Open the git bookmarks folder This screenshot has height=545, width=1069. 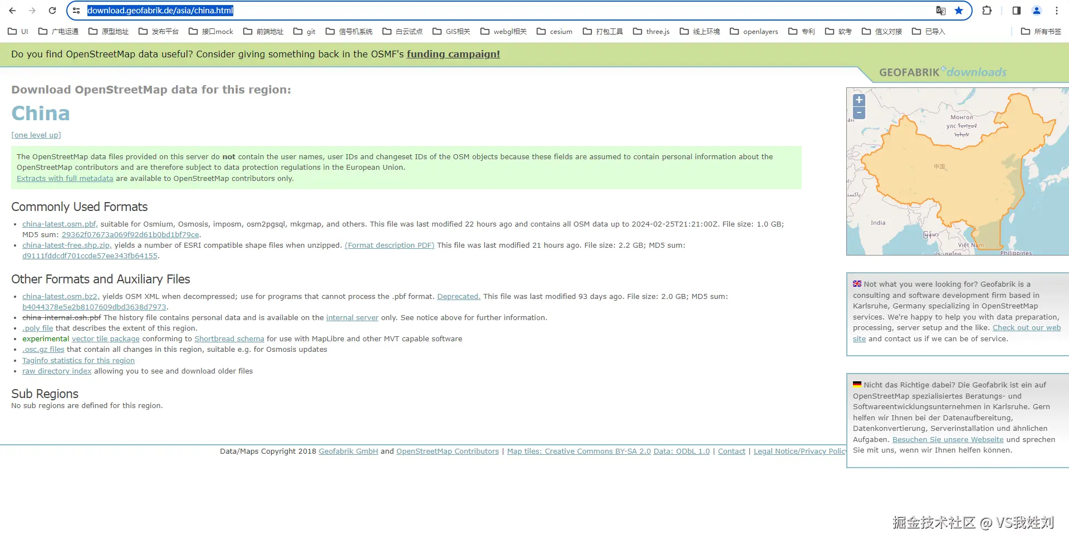click(305, 32)
